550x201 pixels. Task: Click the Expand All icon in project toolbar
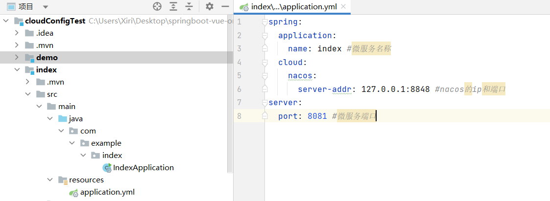pos(173,6)
